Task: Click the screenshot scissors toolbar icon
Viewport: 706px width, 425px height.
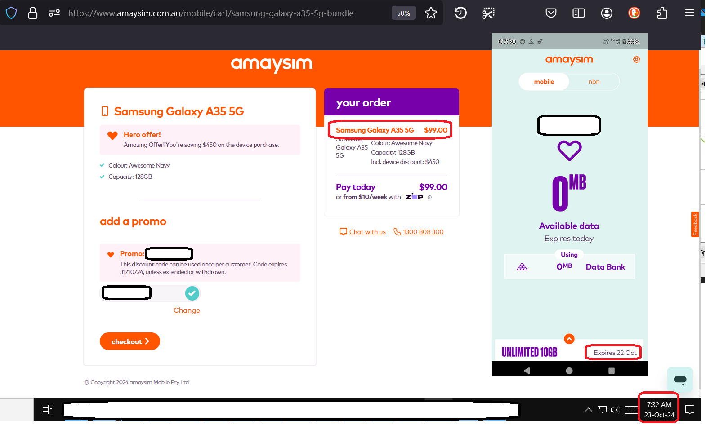Action: [x=488, y=13]
